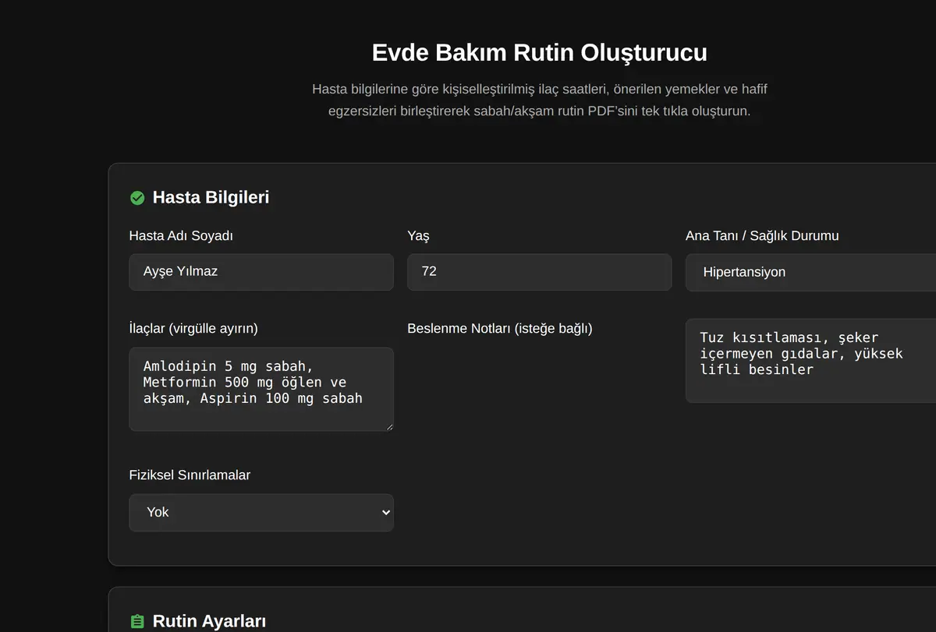Click the Hasta Adı Soyadı label
The width and height of the screenshot is (936, 632).
click(181, 235)
